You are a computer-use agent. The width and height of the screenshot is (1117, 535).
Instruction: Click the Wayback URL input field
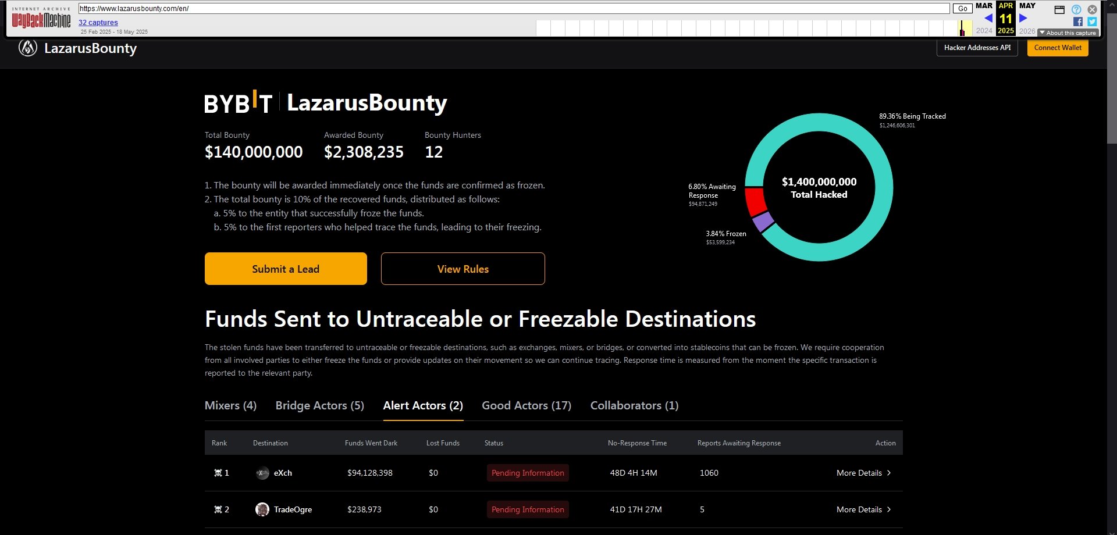[x=514, y=8]
